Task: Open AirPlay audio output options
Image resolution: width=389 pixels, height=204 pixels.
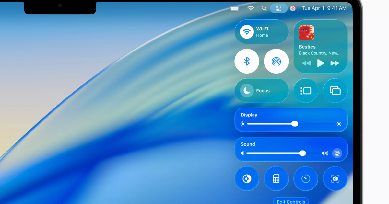Action: click(337, 153)
